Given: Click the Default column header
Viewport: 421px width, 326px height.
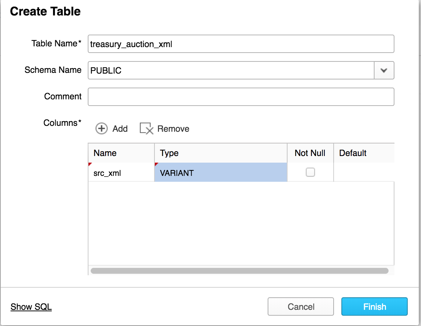Looking at the screenshot, I should coord(363,153).
